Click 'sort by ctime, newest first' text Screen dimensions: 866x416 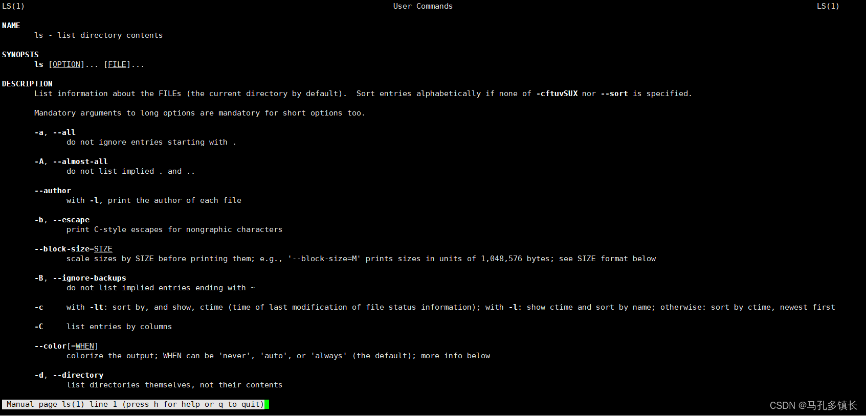click(773, 307)
